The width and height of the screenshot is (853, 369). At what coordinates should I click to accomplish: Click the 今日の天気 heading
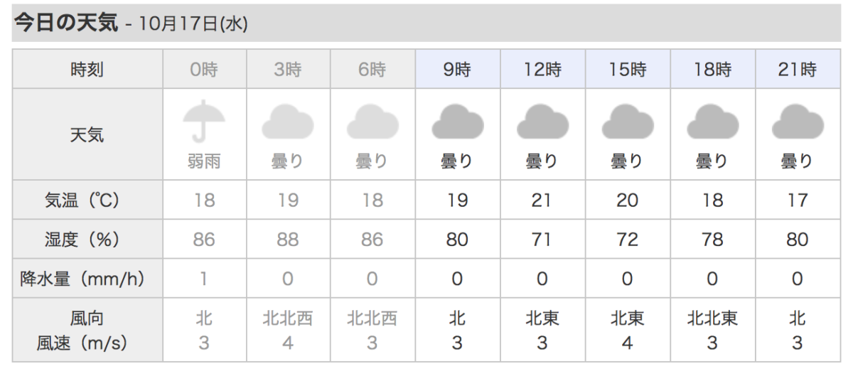click(65, 23)
